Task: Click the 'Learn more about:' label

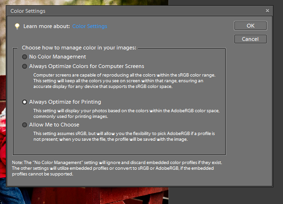Action: [x=47, y=26]
